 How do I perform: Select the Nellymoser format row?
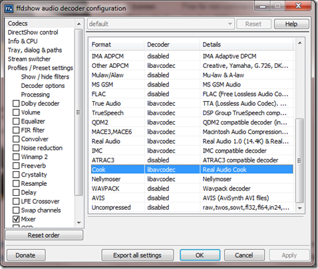[192, 179]
